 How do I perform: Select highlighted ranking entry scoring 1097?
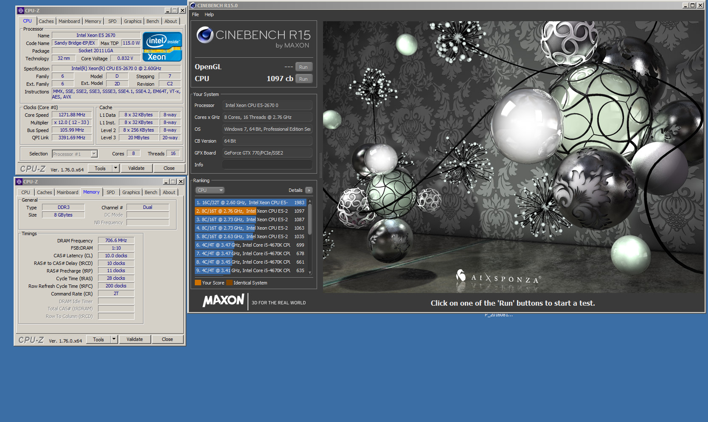(x=250, y=211)
